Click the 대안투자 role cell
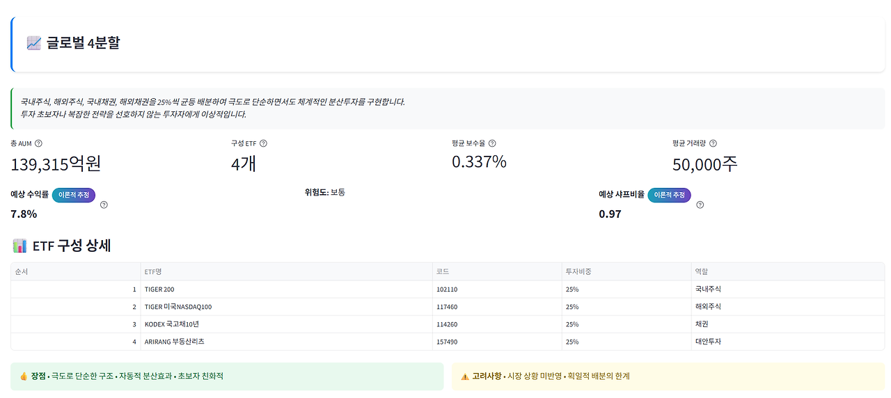This screenshot has width=891, height=398. [788, 342]
